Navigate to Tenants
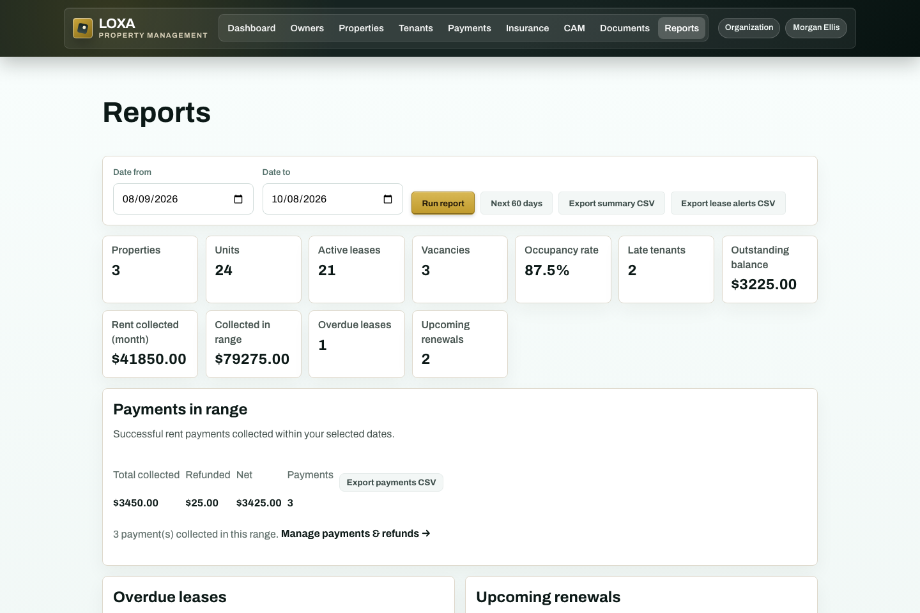920x613 pixels. (416, 28)
